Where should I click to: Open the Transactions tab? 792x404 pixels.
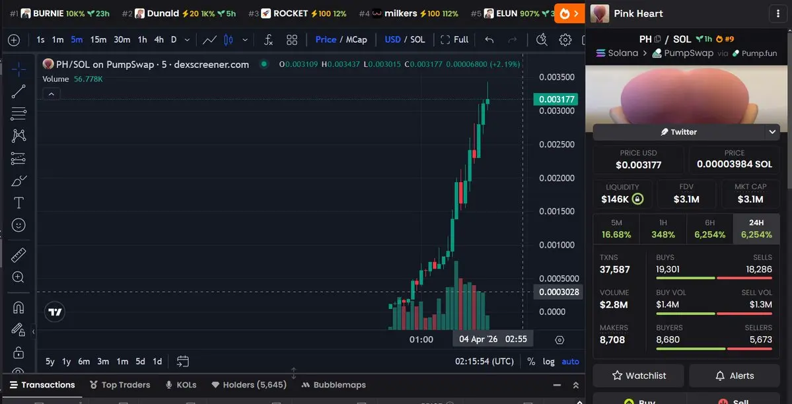(x=42, y=386)
